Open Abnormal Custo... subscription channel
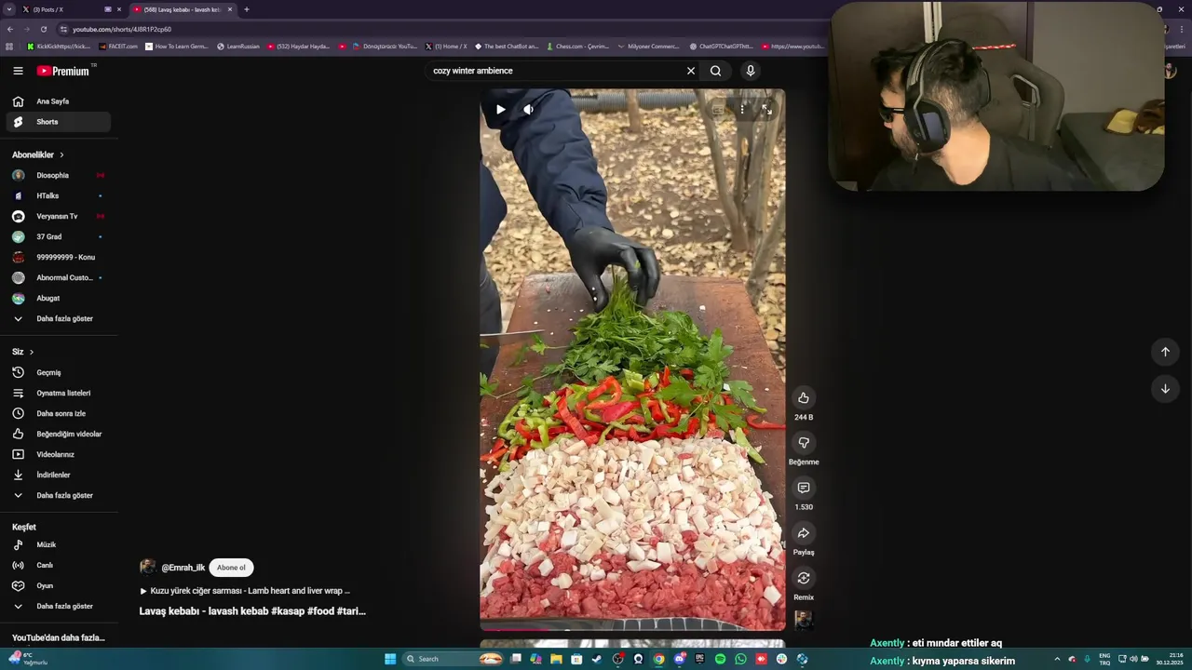The height and width of the screenshot is (670, 1192). coord(59,277)
